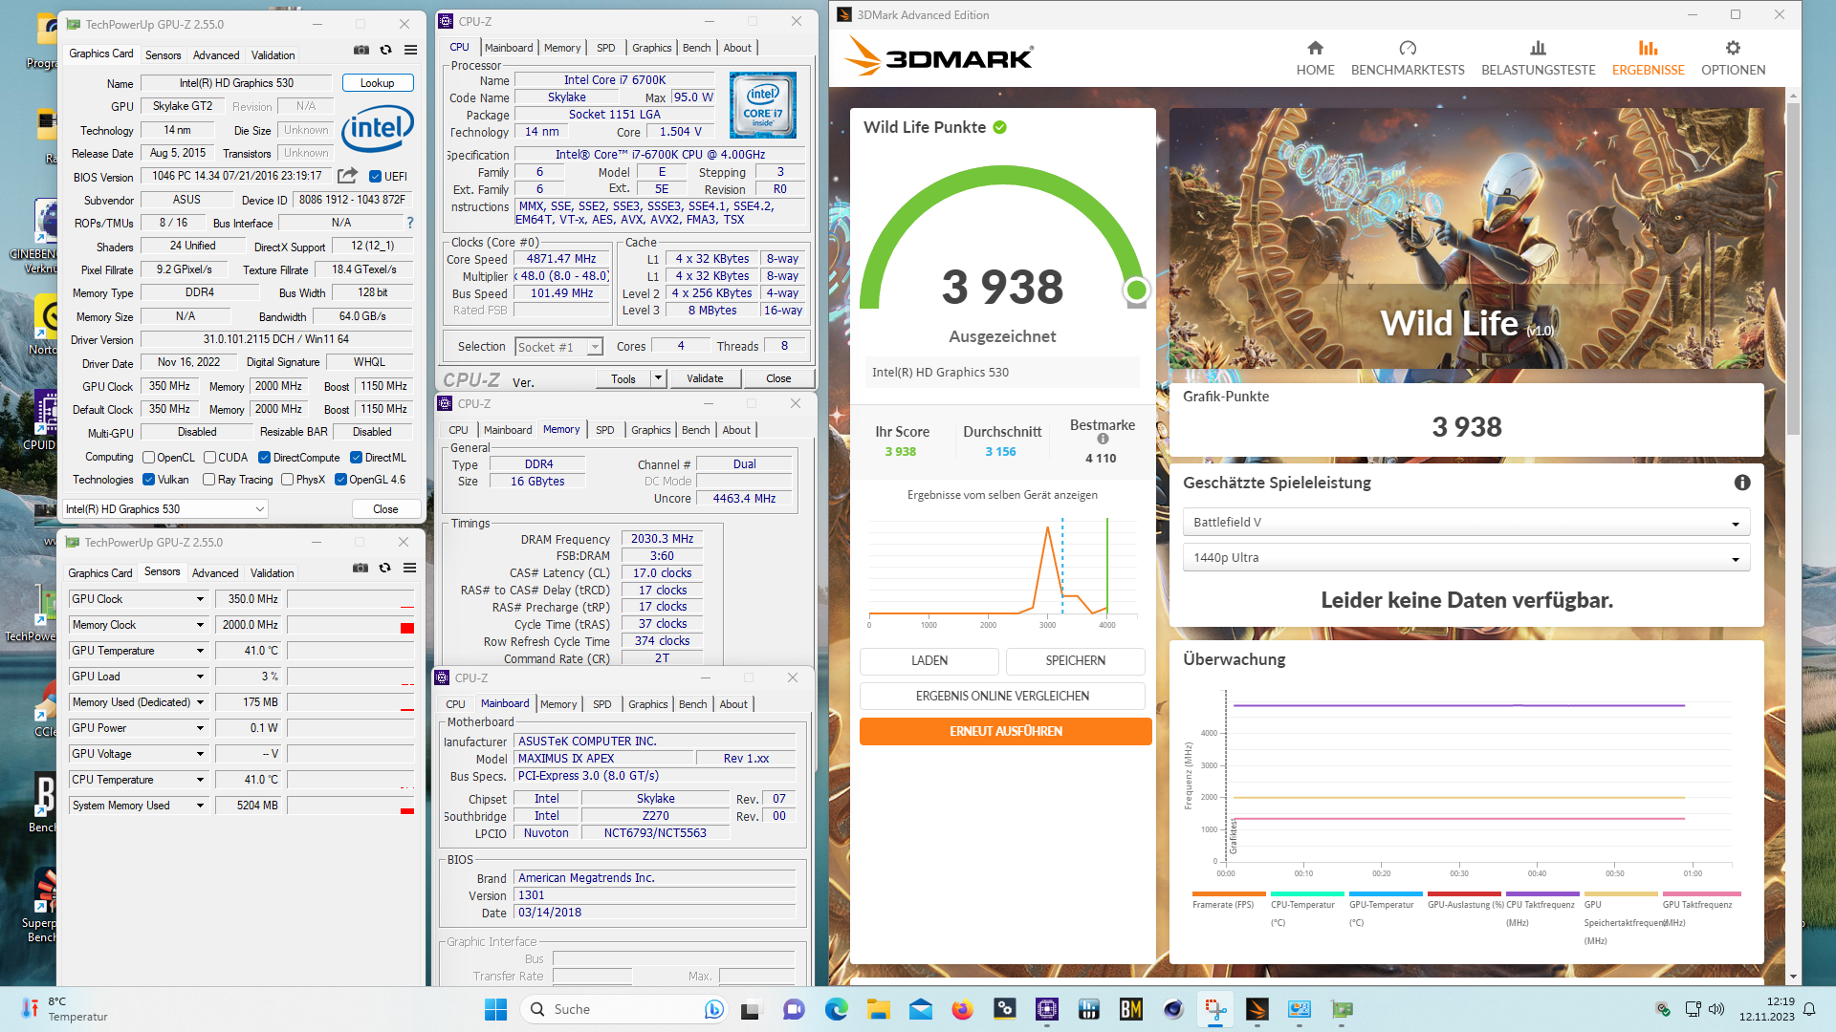Open System Memory Used sensor dropdown
1836x1032 pixels.
[x=200, y=806]
